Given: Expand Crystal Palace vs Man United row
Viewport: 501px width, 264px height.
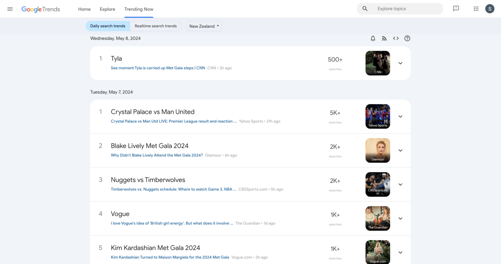Looking at the screenshot, I should pyautogui.click(x=401, y=117).
